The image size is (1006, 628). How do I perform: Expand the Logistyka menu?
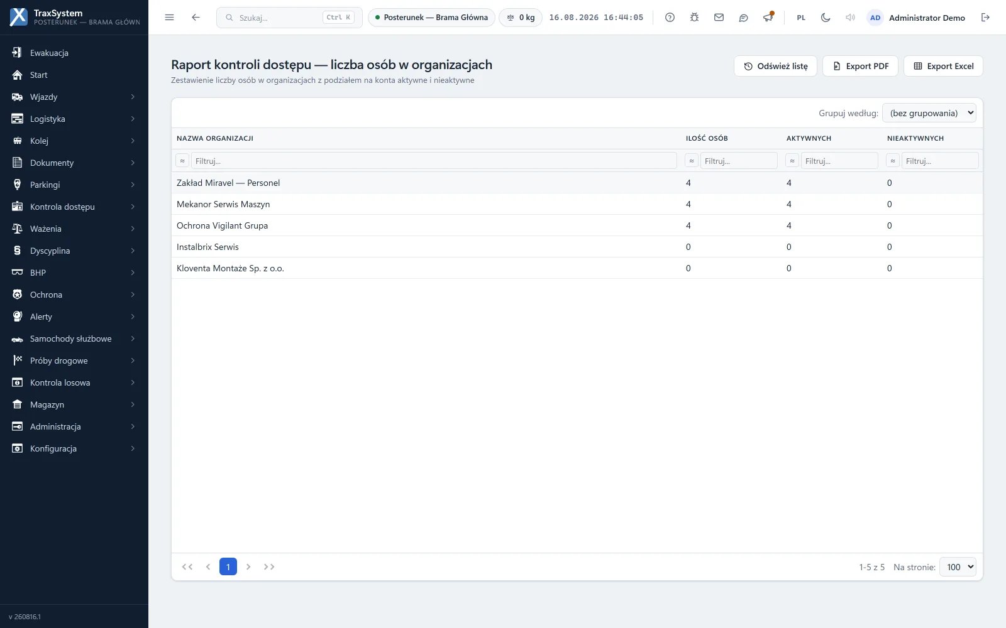tap(74, 119)
